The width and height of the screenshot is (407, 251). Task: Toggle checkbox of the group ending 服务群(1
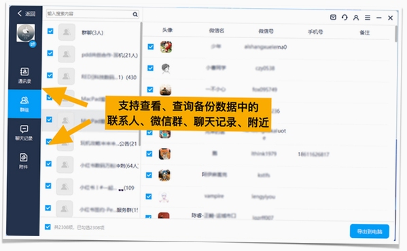48,208
